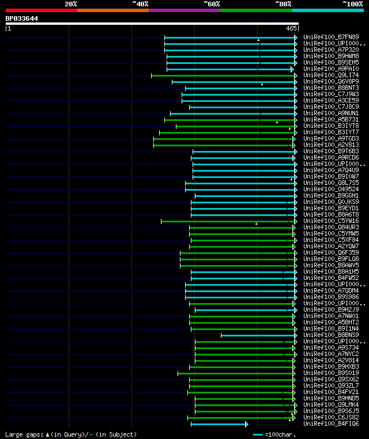Click the UniRef100_B9I1N4 label

coord(331,329)
